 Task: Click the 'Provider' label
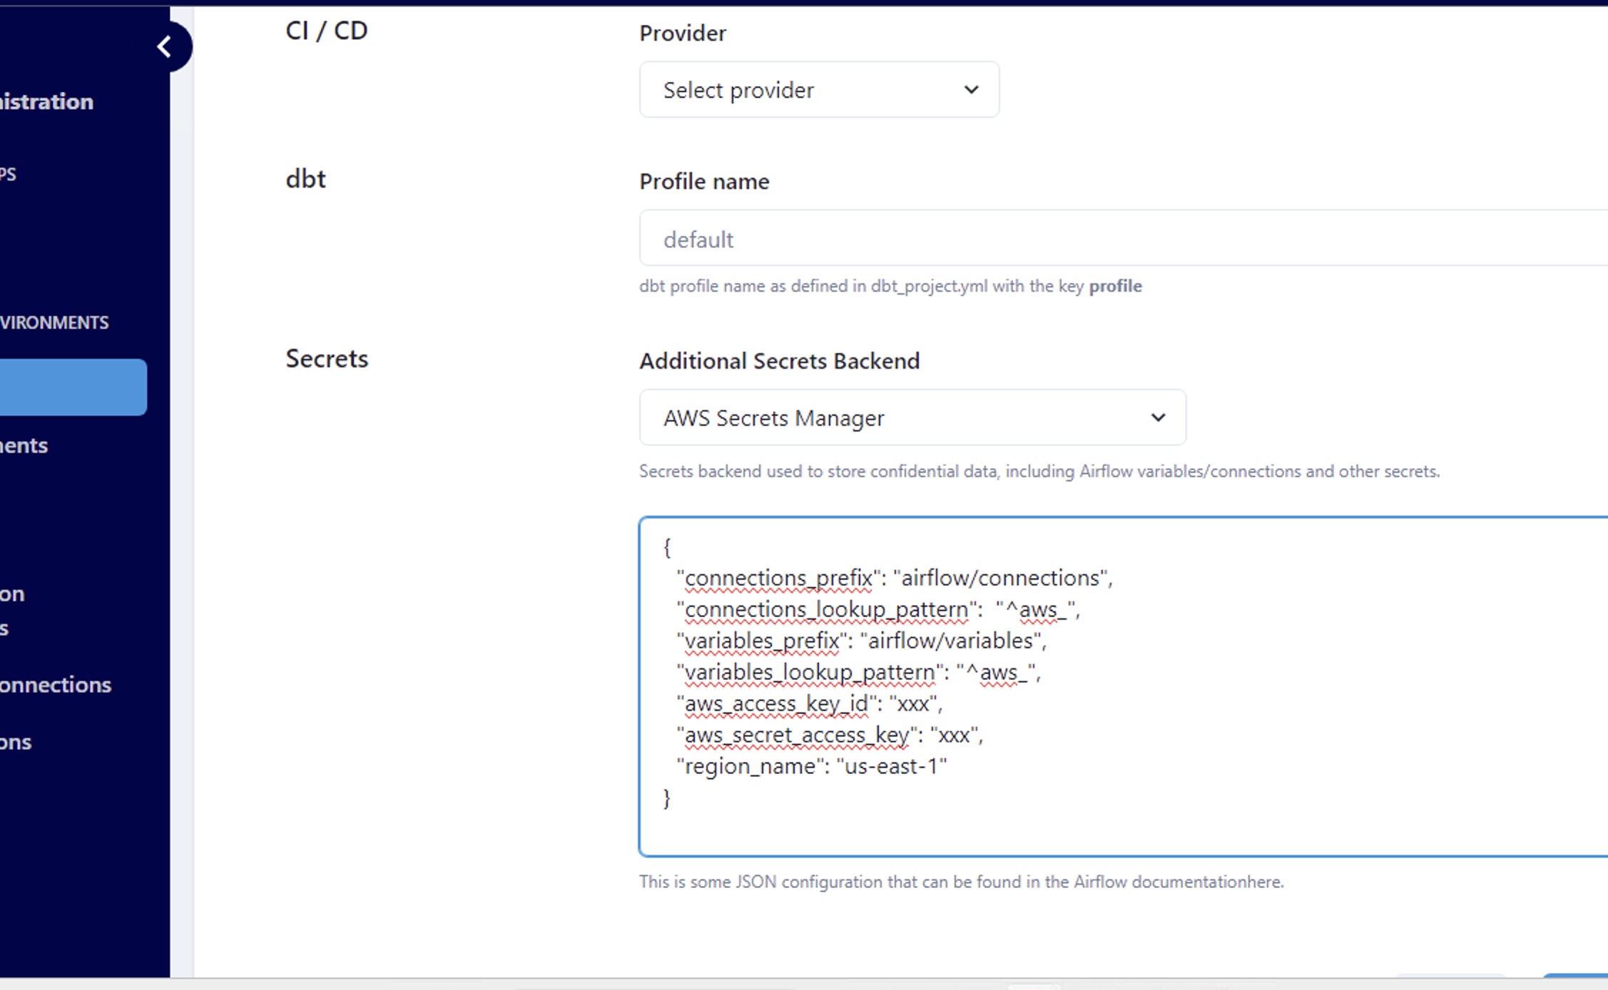pos(683,34)
